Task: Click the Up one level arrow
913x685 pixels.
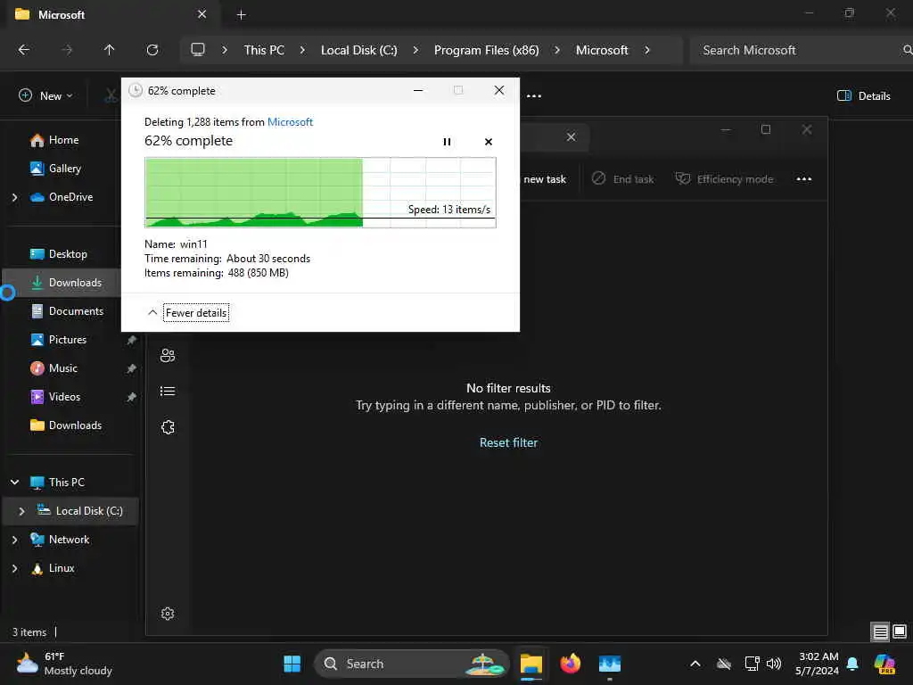Action: point(109,50)
